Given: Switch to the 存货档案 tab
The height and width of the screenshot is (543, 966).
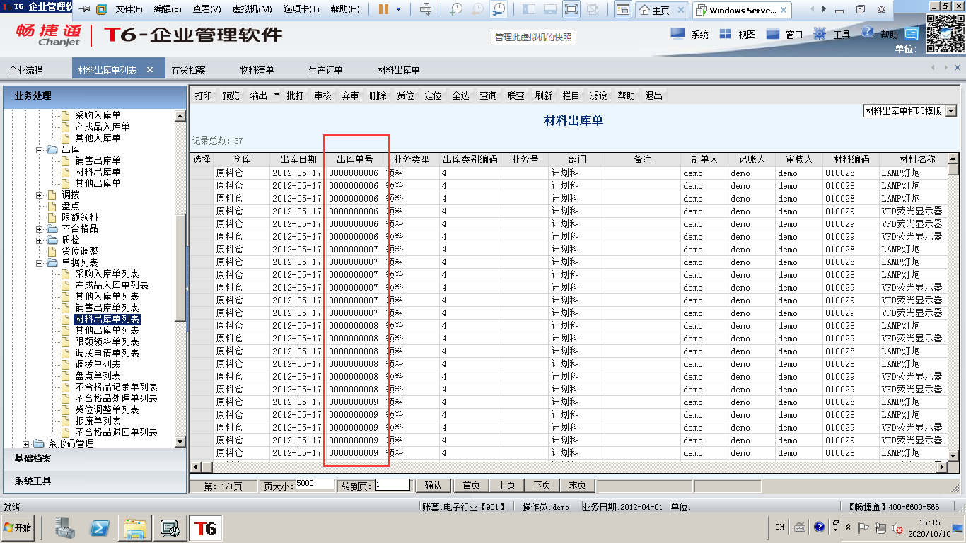Looking at the screenshot, I should pos(188,70).
